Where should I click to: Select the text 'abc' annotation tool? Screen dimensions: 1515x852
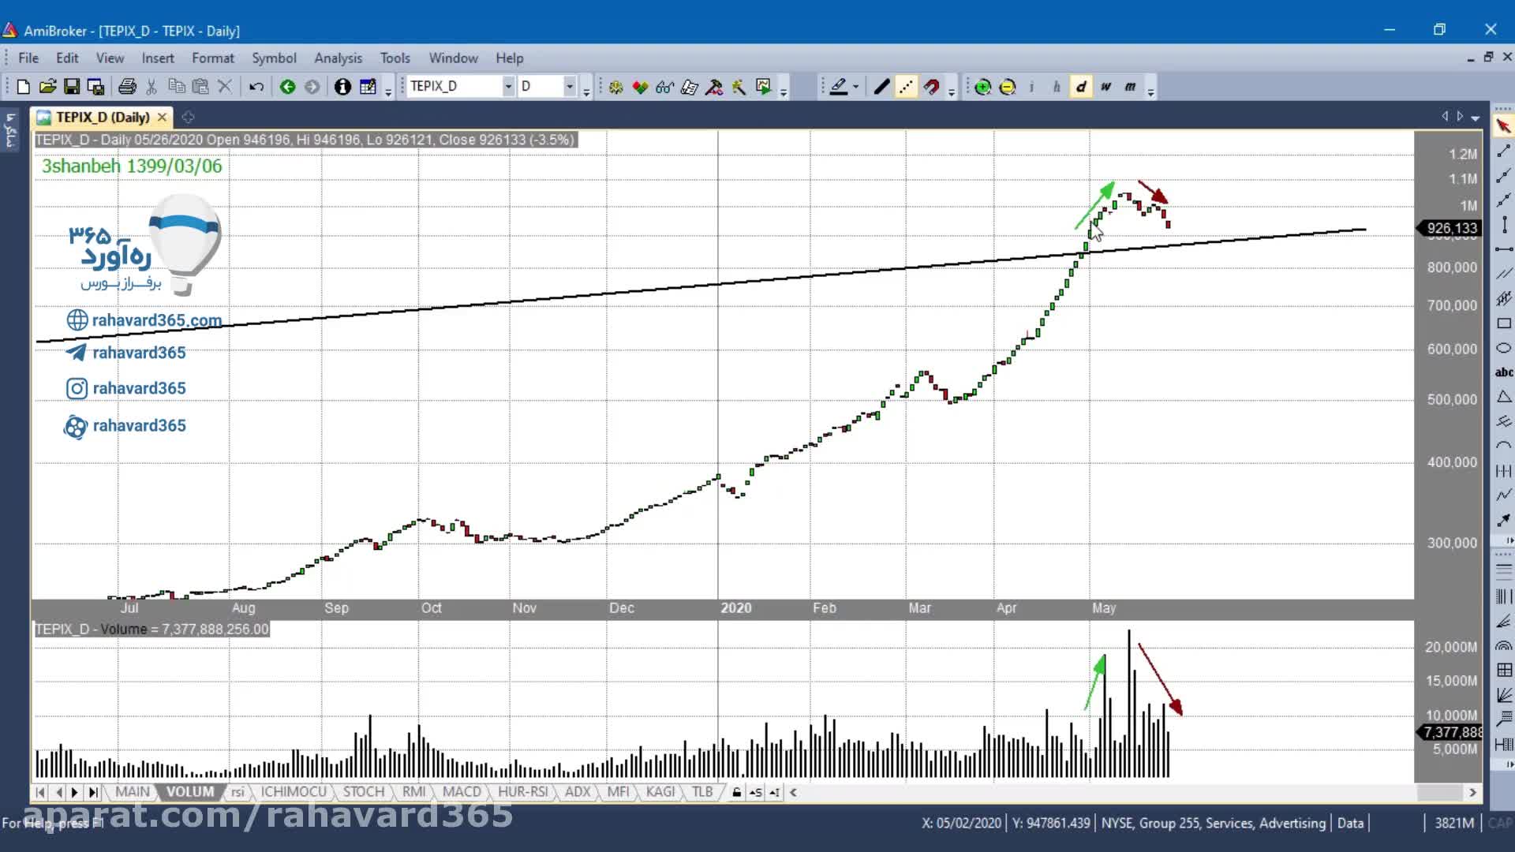[x=1504, y=372]
